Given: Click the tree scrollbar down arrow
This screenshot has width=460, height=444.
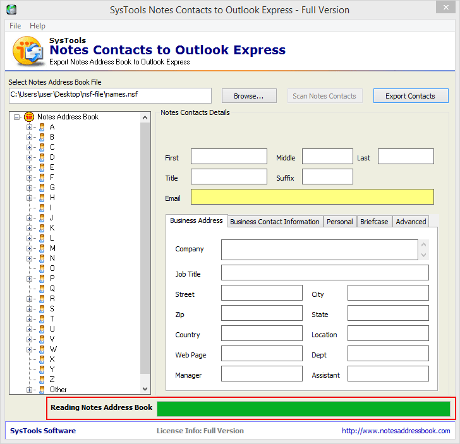Looking at the screenshot, I should click(145, 389).
